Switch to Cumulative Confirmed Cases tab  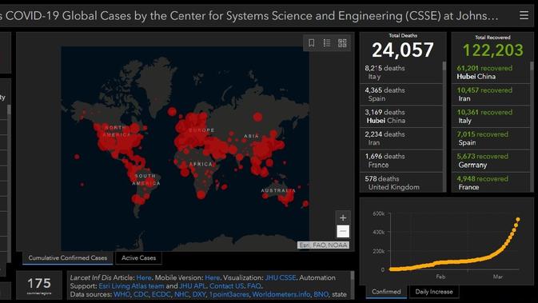click(x=68, y=258)
